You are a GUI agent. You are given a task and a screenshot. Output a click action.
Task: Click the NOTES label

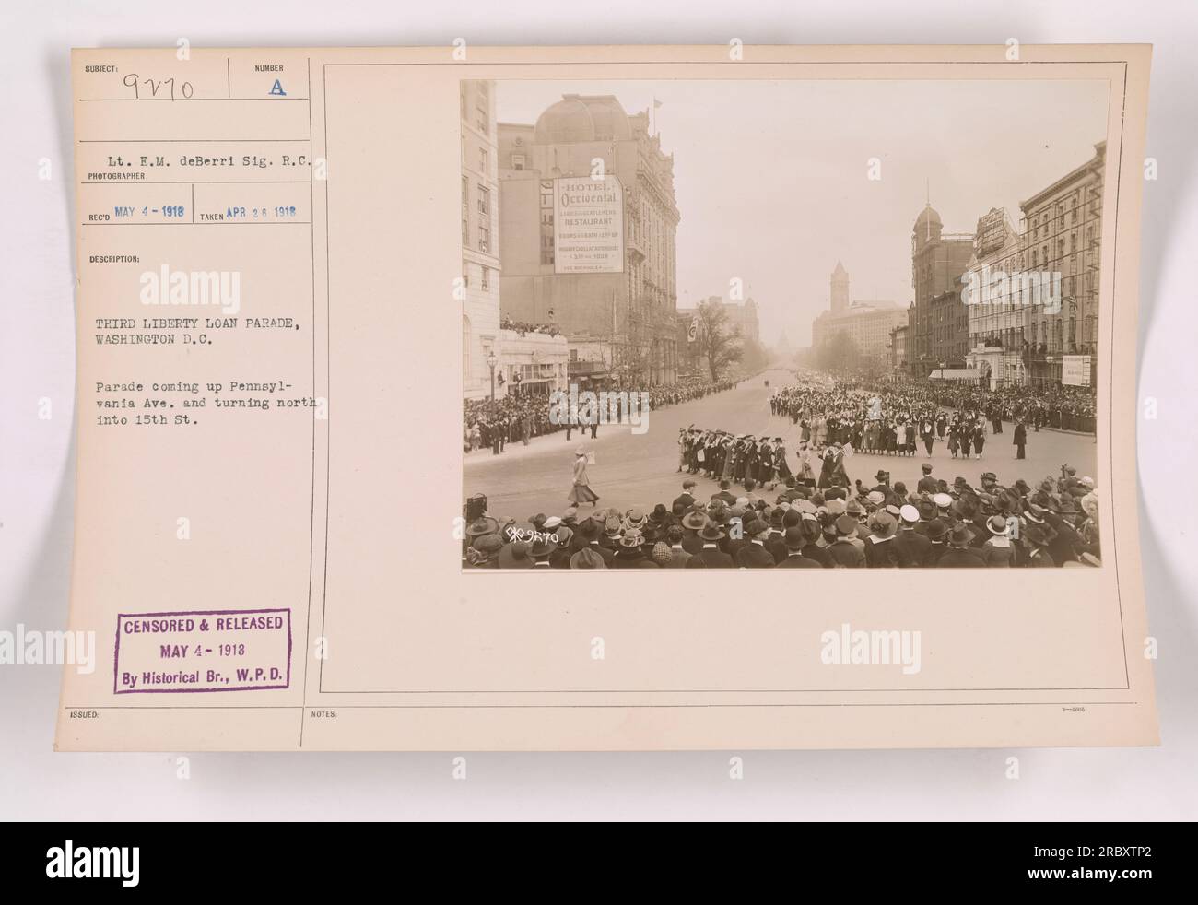(x=323, y=713)
